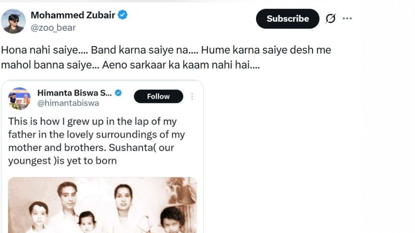The image size is (415, 233).
Task: Open Himanta Biswa's profile picture
Action: [19, 99]
